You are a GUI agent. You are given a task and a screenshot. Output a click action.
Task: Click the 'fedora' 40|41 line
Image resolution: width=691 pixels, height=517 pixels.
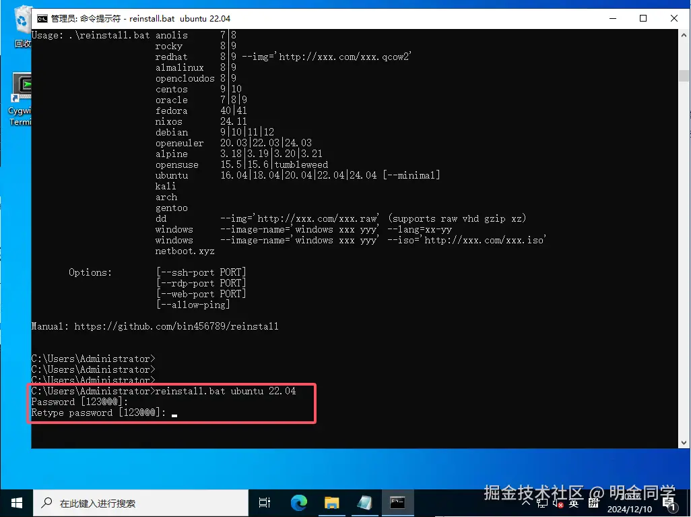(x=201, y=111)
